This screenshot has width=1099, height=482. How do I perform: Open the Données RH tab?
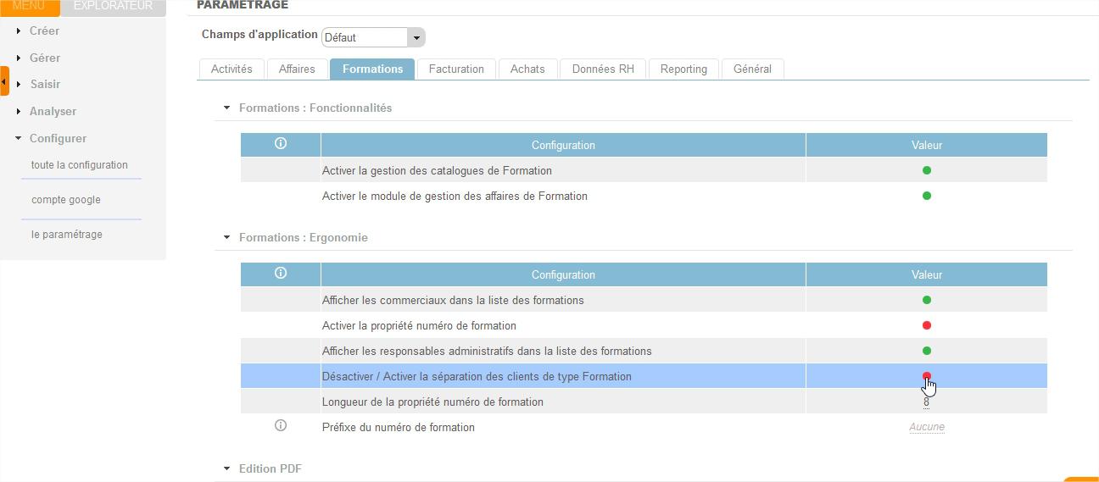[x=603, y=69]
